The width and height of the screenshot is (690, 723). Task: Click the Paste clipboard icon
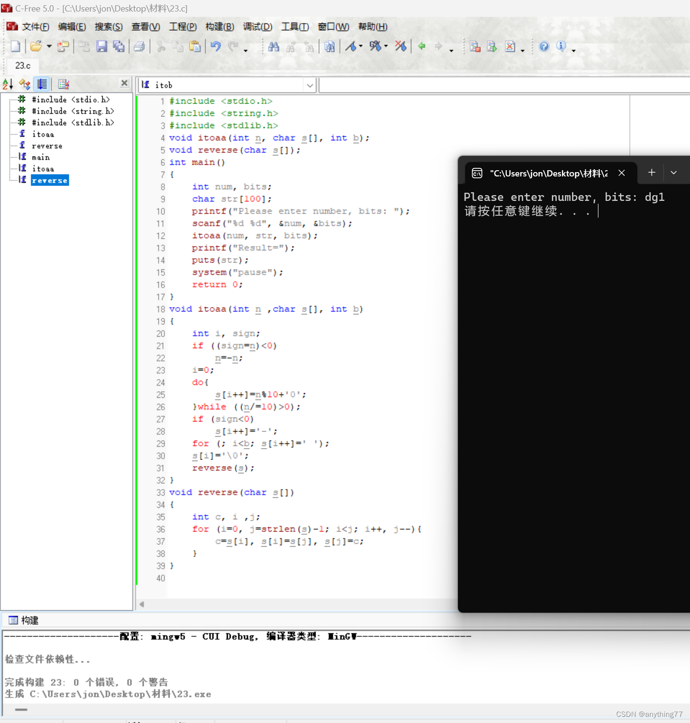195,46
